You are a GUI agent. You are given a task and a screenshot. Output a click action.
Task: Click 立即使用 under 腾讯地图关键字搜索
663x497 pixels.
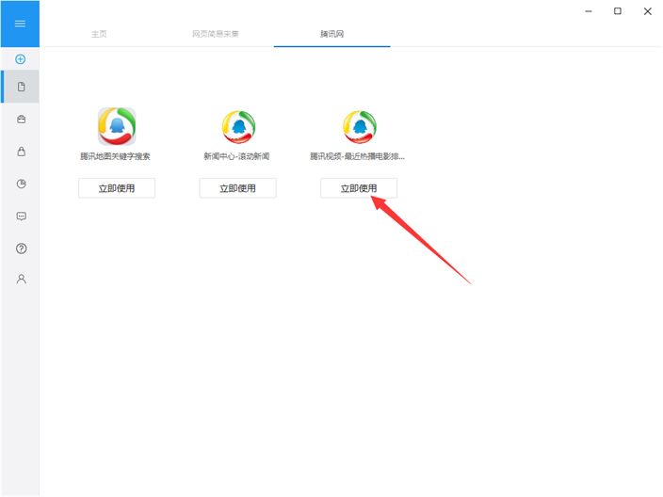tap(117, 188)
